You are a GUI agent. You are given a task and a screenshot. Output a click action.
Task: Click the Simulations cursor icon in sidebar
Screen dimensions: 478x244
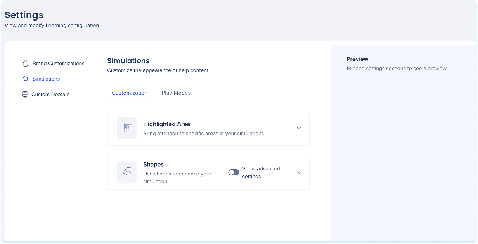[x=26, y=79]
